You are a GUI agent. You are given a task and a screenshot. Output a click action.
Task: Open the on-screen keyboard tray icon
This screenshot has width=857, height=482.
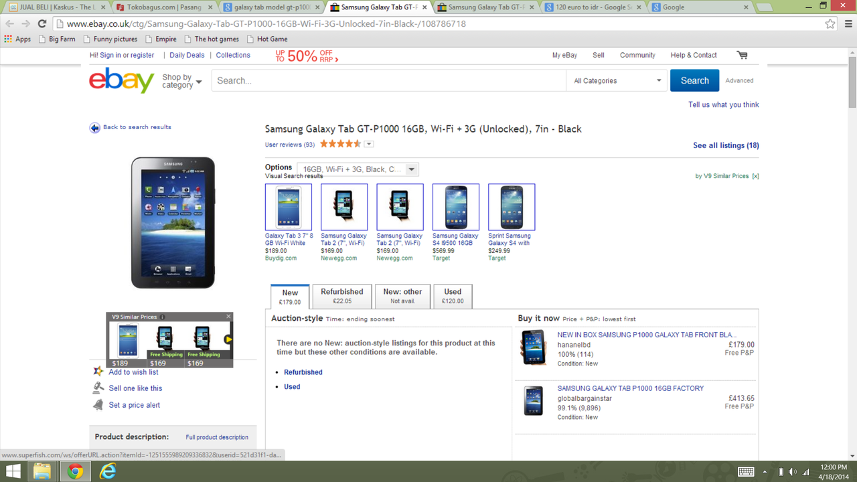[x=746, y=471]
